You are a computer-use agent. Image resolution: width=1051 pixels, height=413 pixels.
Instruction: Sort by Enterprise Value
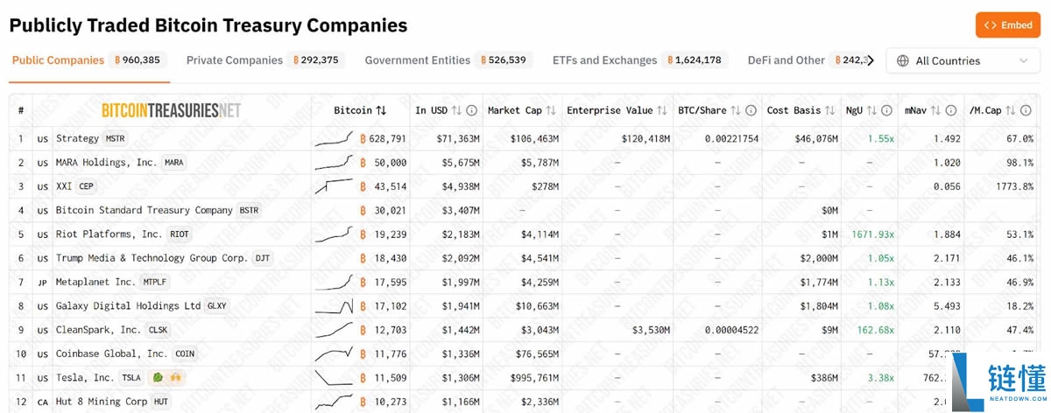662,111
